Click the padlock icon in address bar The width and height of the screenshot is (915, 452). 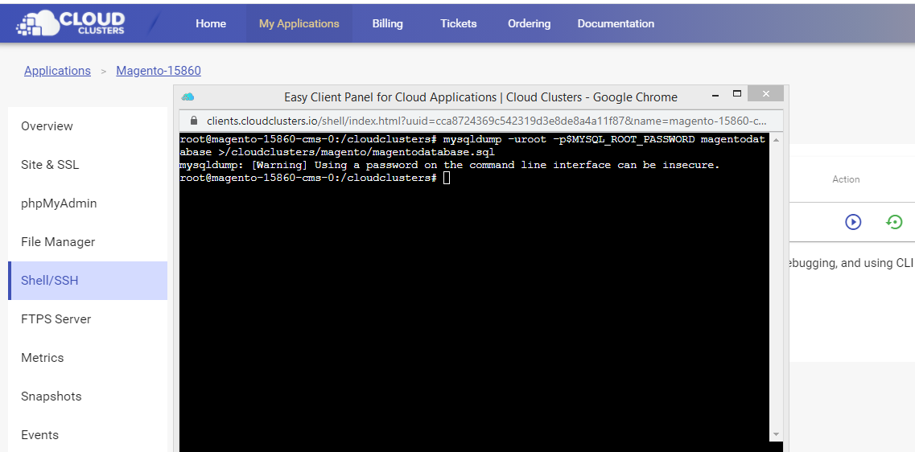click(x=193, y=121)
